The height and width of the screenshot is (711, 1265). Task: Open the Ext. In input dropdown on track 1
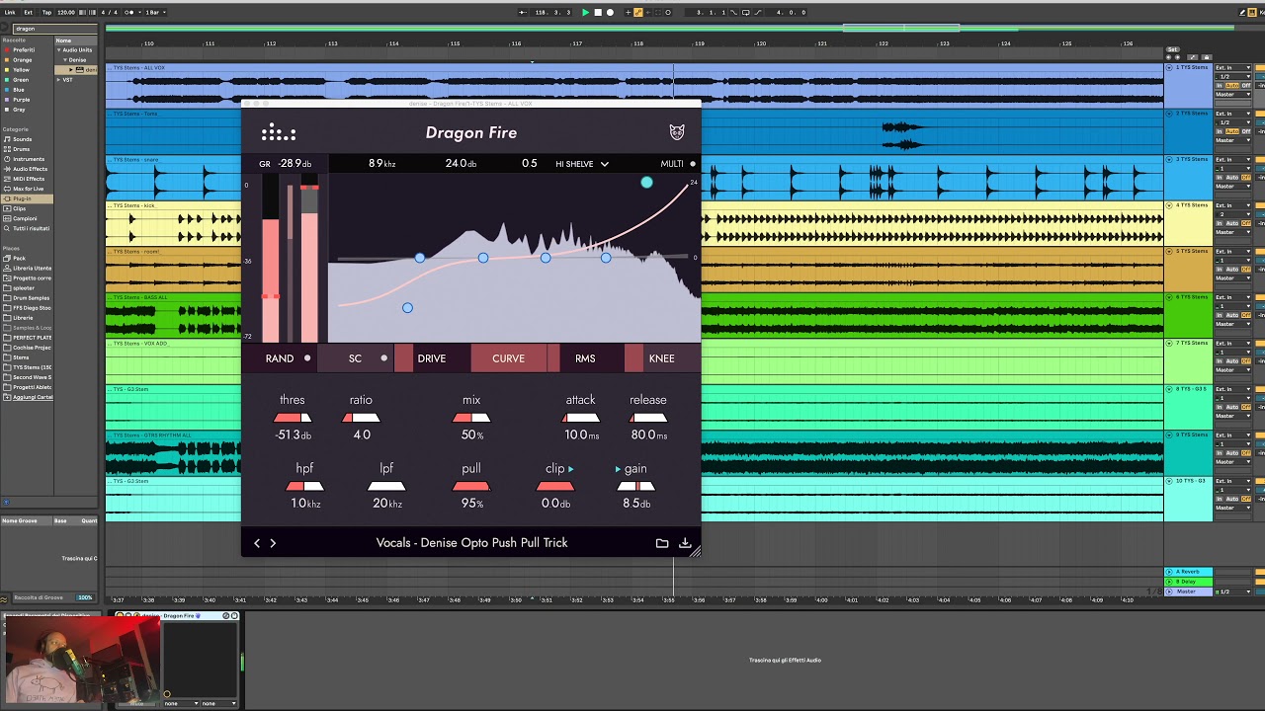coord(1233,67)
